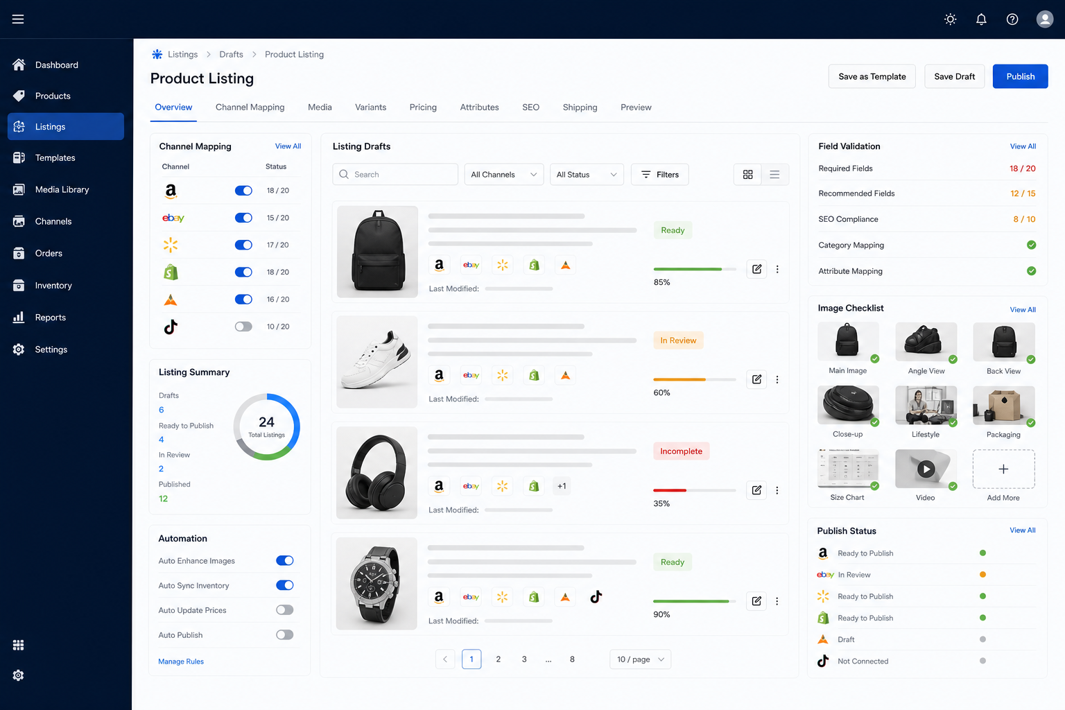Open the Manage Rules link
Viewport: 1065px width, 710px height.
pos(181,661)
